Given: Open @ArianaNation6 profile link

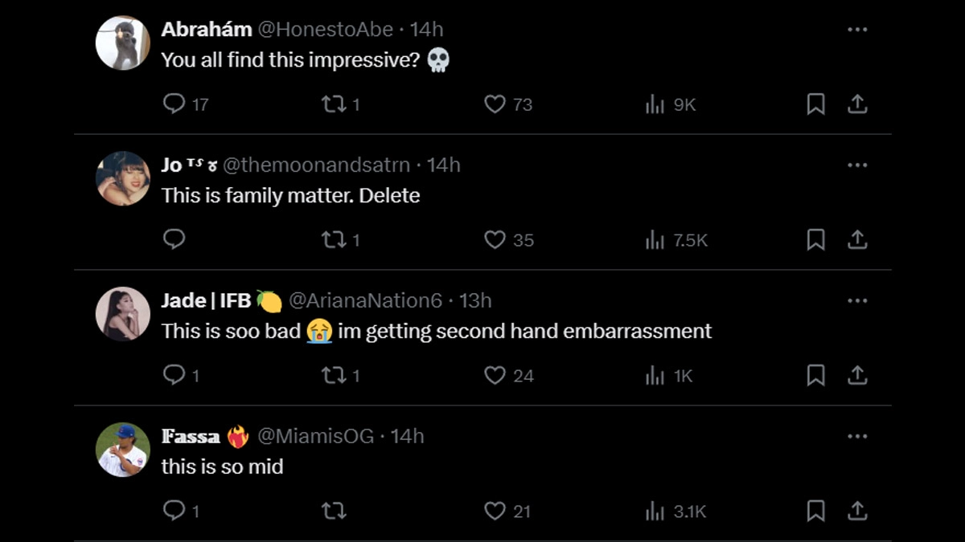Looking at the screenshot, I should pos(365,301).
